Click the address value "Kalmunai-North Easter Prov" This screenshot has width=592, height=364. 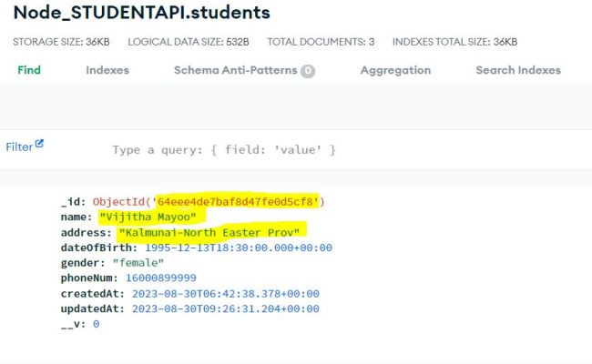pyautogui.click(x=209, y=232)
